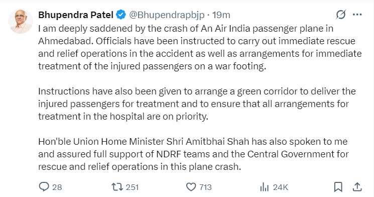Open the Bhupendra Patel display name link

click(76, 15)
